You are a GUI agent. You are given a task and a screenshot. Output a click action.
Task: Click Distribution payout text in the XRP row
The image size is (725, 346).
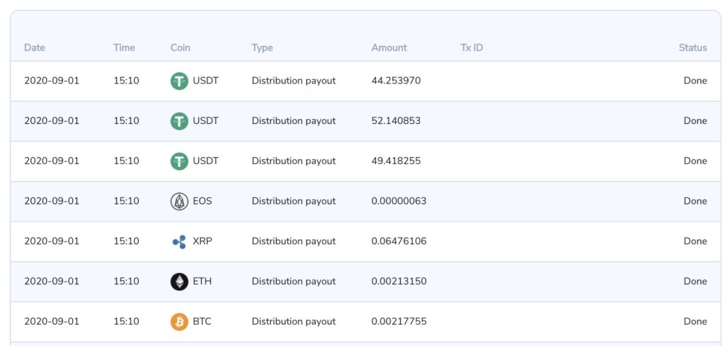[x=293, y=241]
